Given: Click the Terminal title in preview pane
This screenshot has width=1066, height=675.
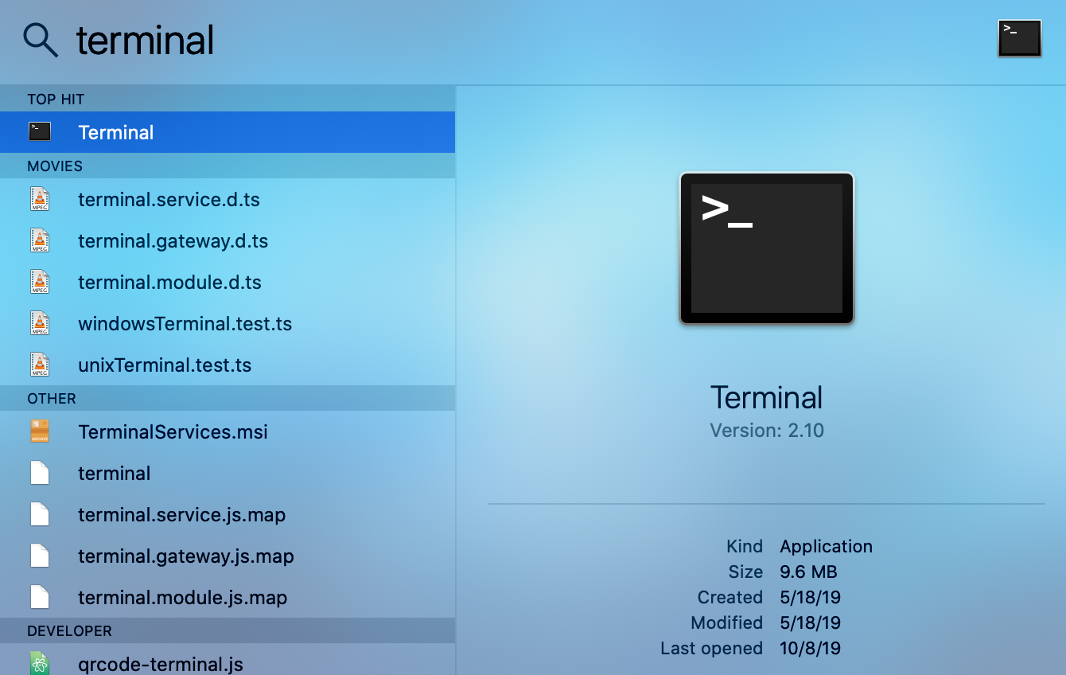Looking at the screenshot, I should 766,397.
